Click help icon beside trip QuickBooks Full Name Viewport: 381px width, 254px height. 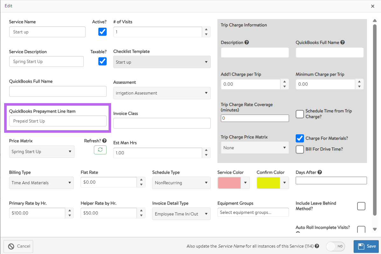pyautogui.click(x=342, y=42)
